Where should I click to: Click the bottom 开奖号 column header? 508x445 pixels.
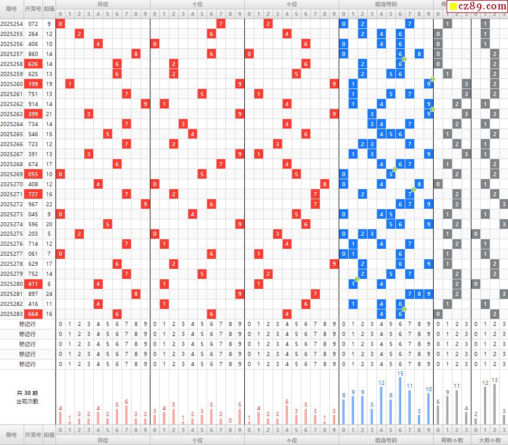pyautogui.click(x=33, y=435)
